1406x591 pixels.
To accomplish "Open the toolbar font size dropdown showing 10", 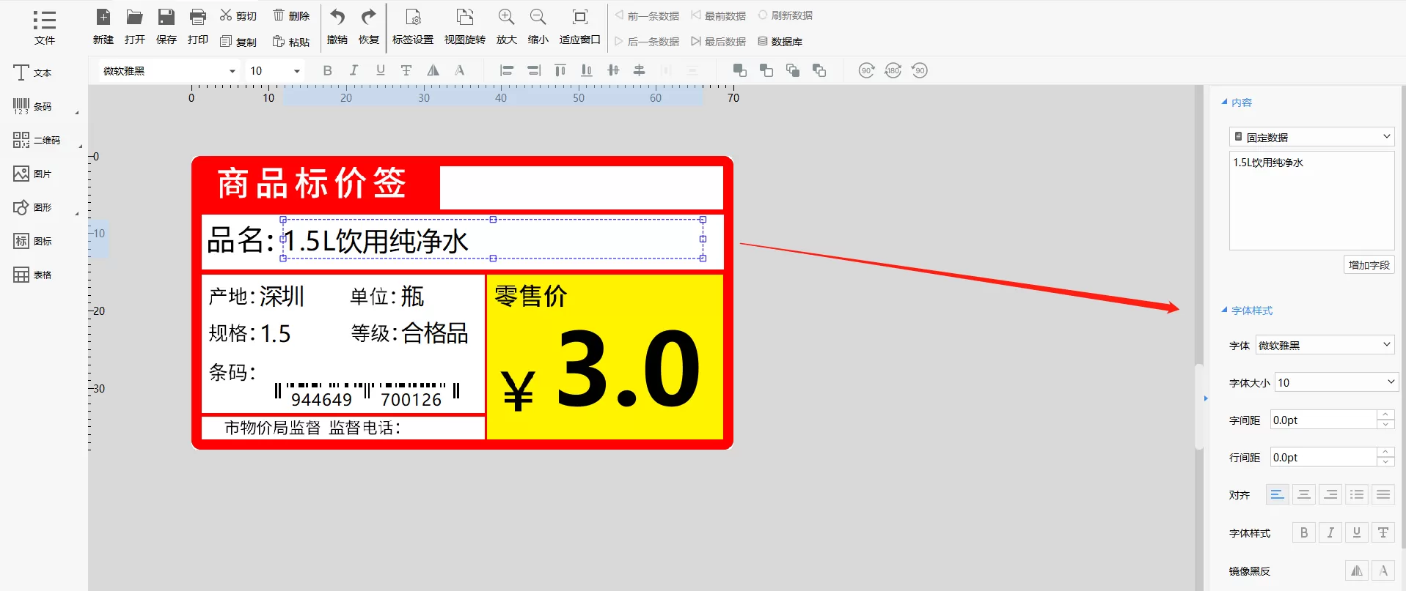I will (275, 71).
